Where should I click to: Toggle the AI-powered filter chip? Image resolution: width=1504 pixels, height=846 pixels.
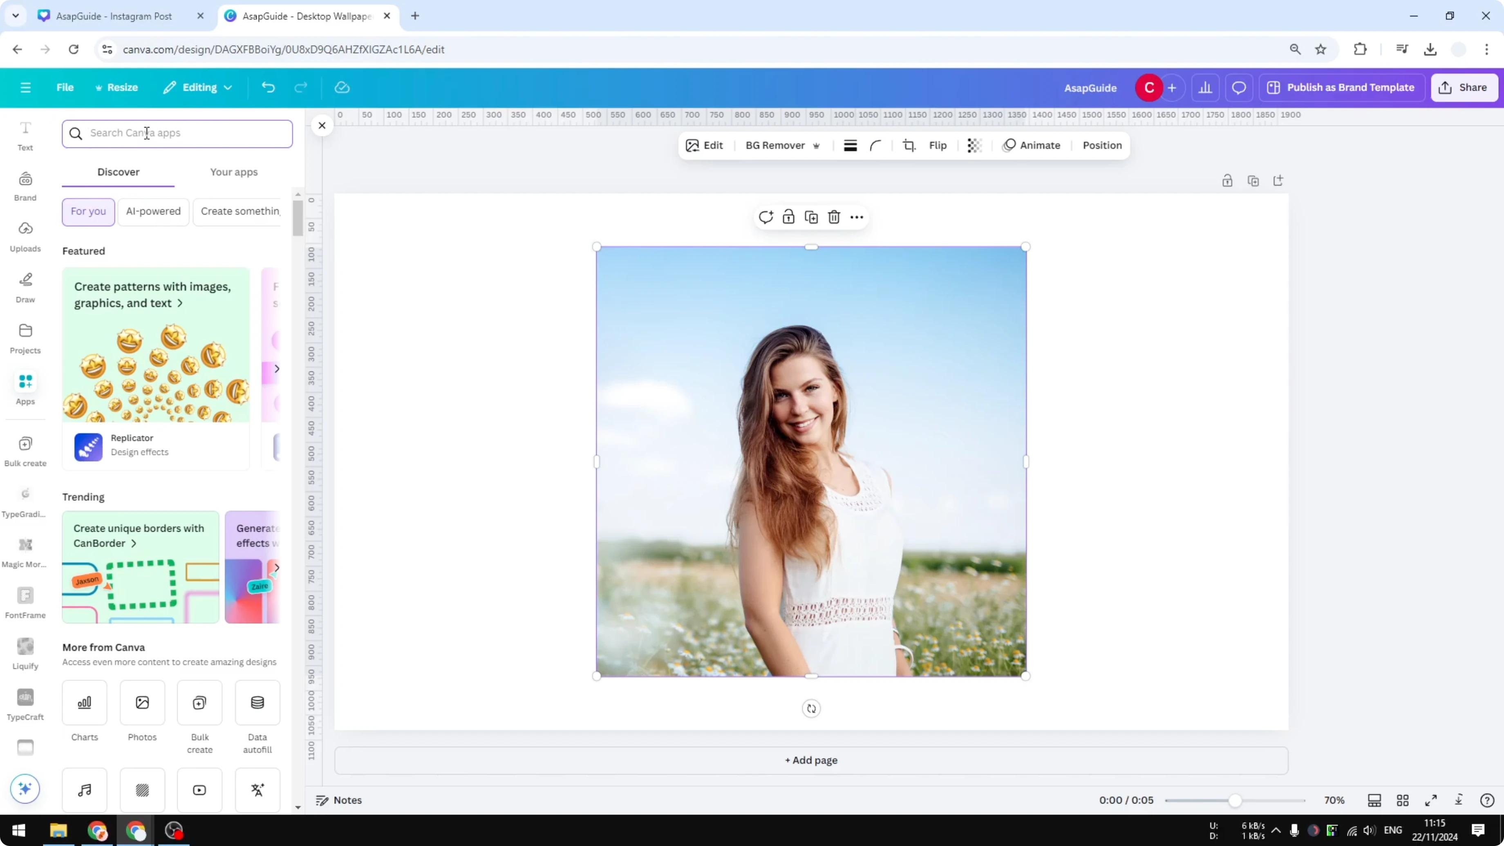[x=153, y=211]
